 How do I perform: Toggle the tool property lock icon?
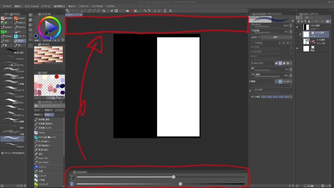[293, 21]
